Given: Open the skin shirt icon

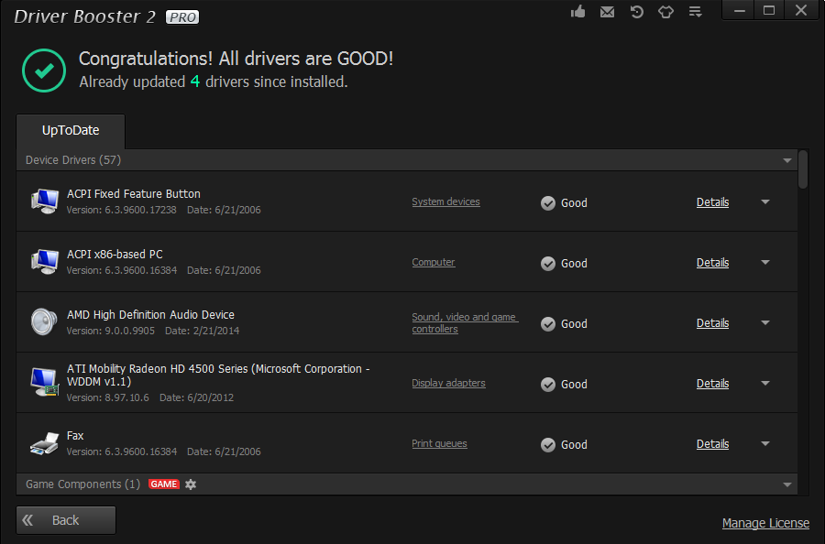Looking at the screenshot, I should pyautogui.click(x=666, y=12).
